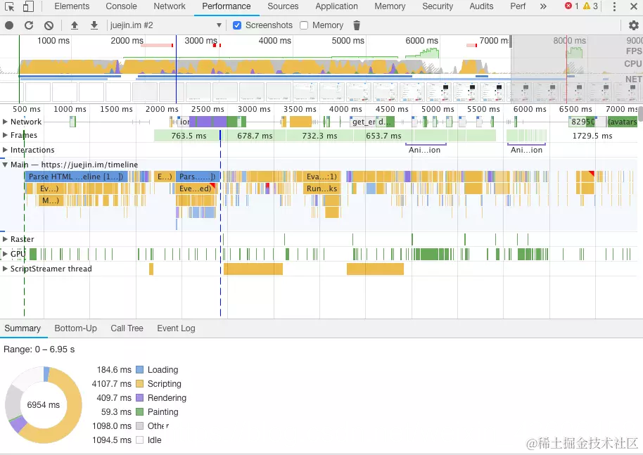Image resolution: width=643 pixels, height=455 pixels.
Task: Select the Run...ks flame chart block
Action: (322, 188)
